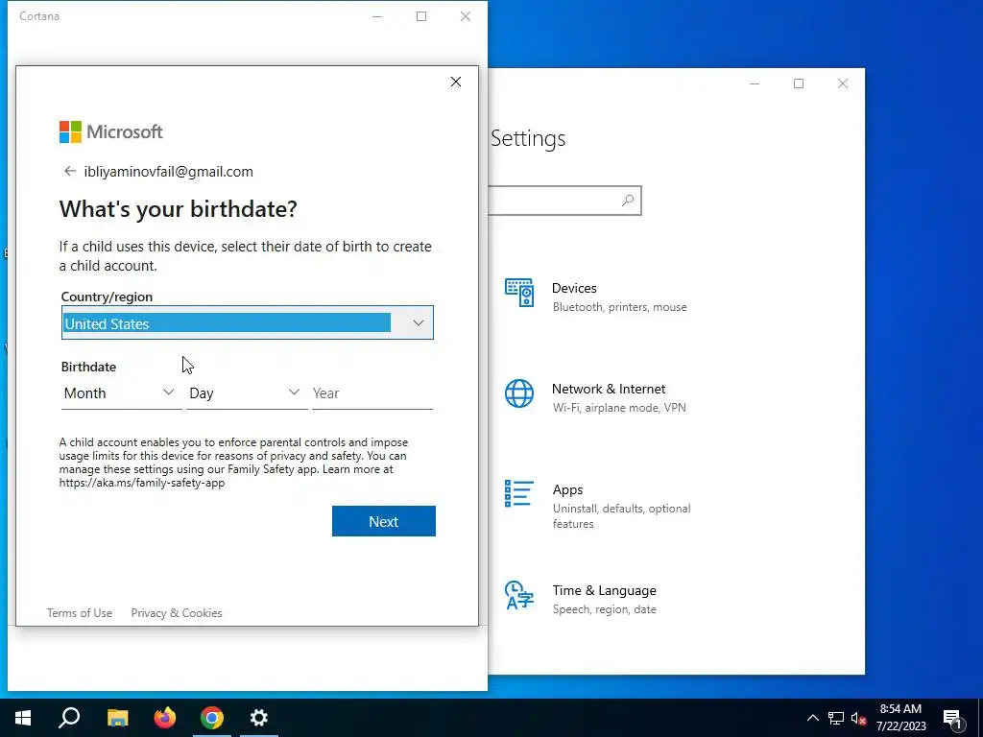Close the Cortana window
983x737 pixels.
pos(466,16)
